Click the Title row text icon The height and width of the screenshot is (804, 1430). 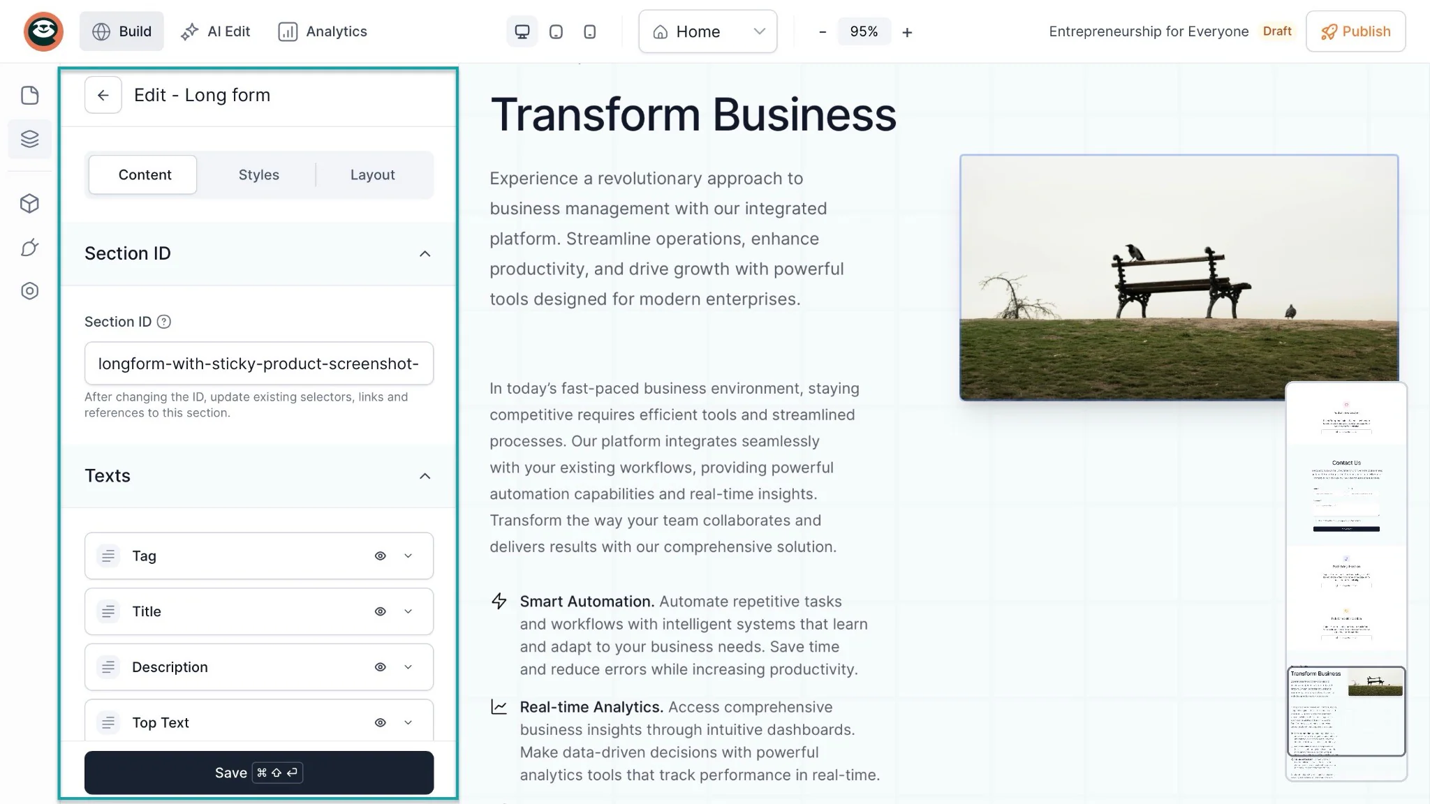pyautogui.click(x=108, y=611)
